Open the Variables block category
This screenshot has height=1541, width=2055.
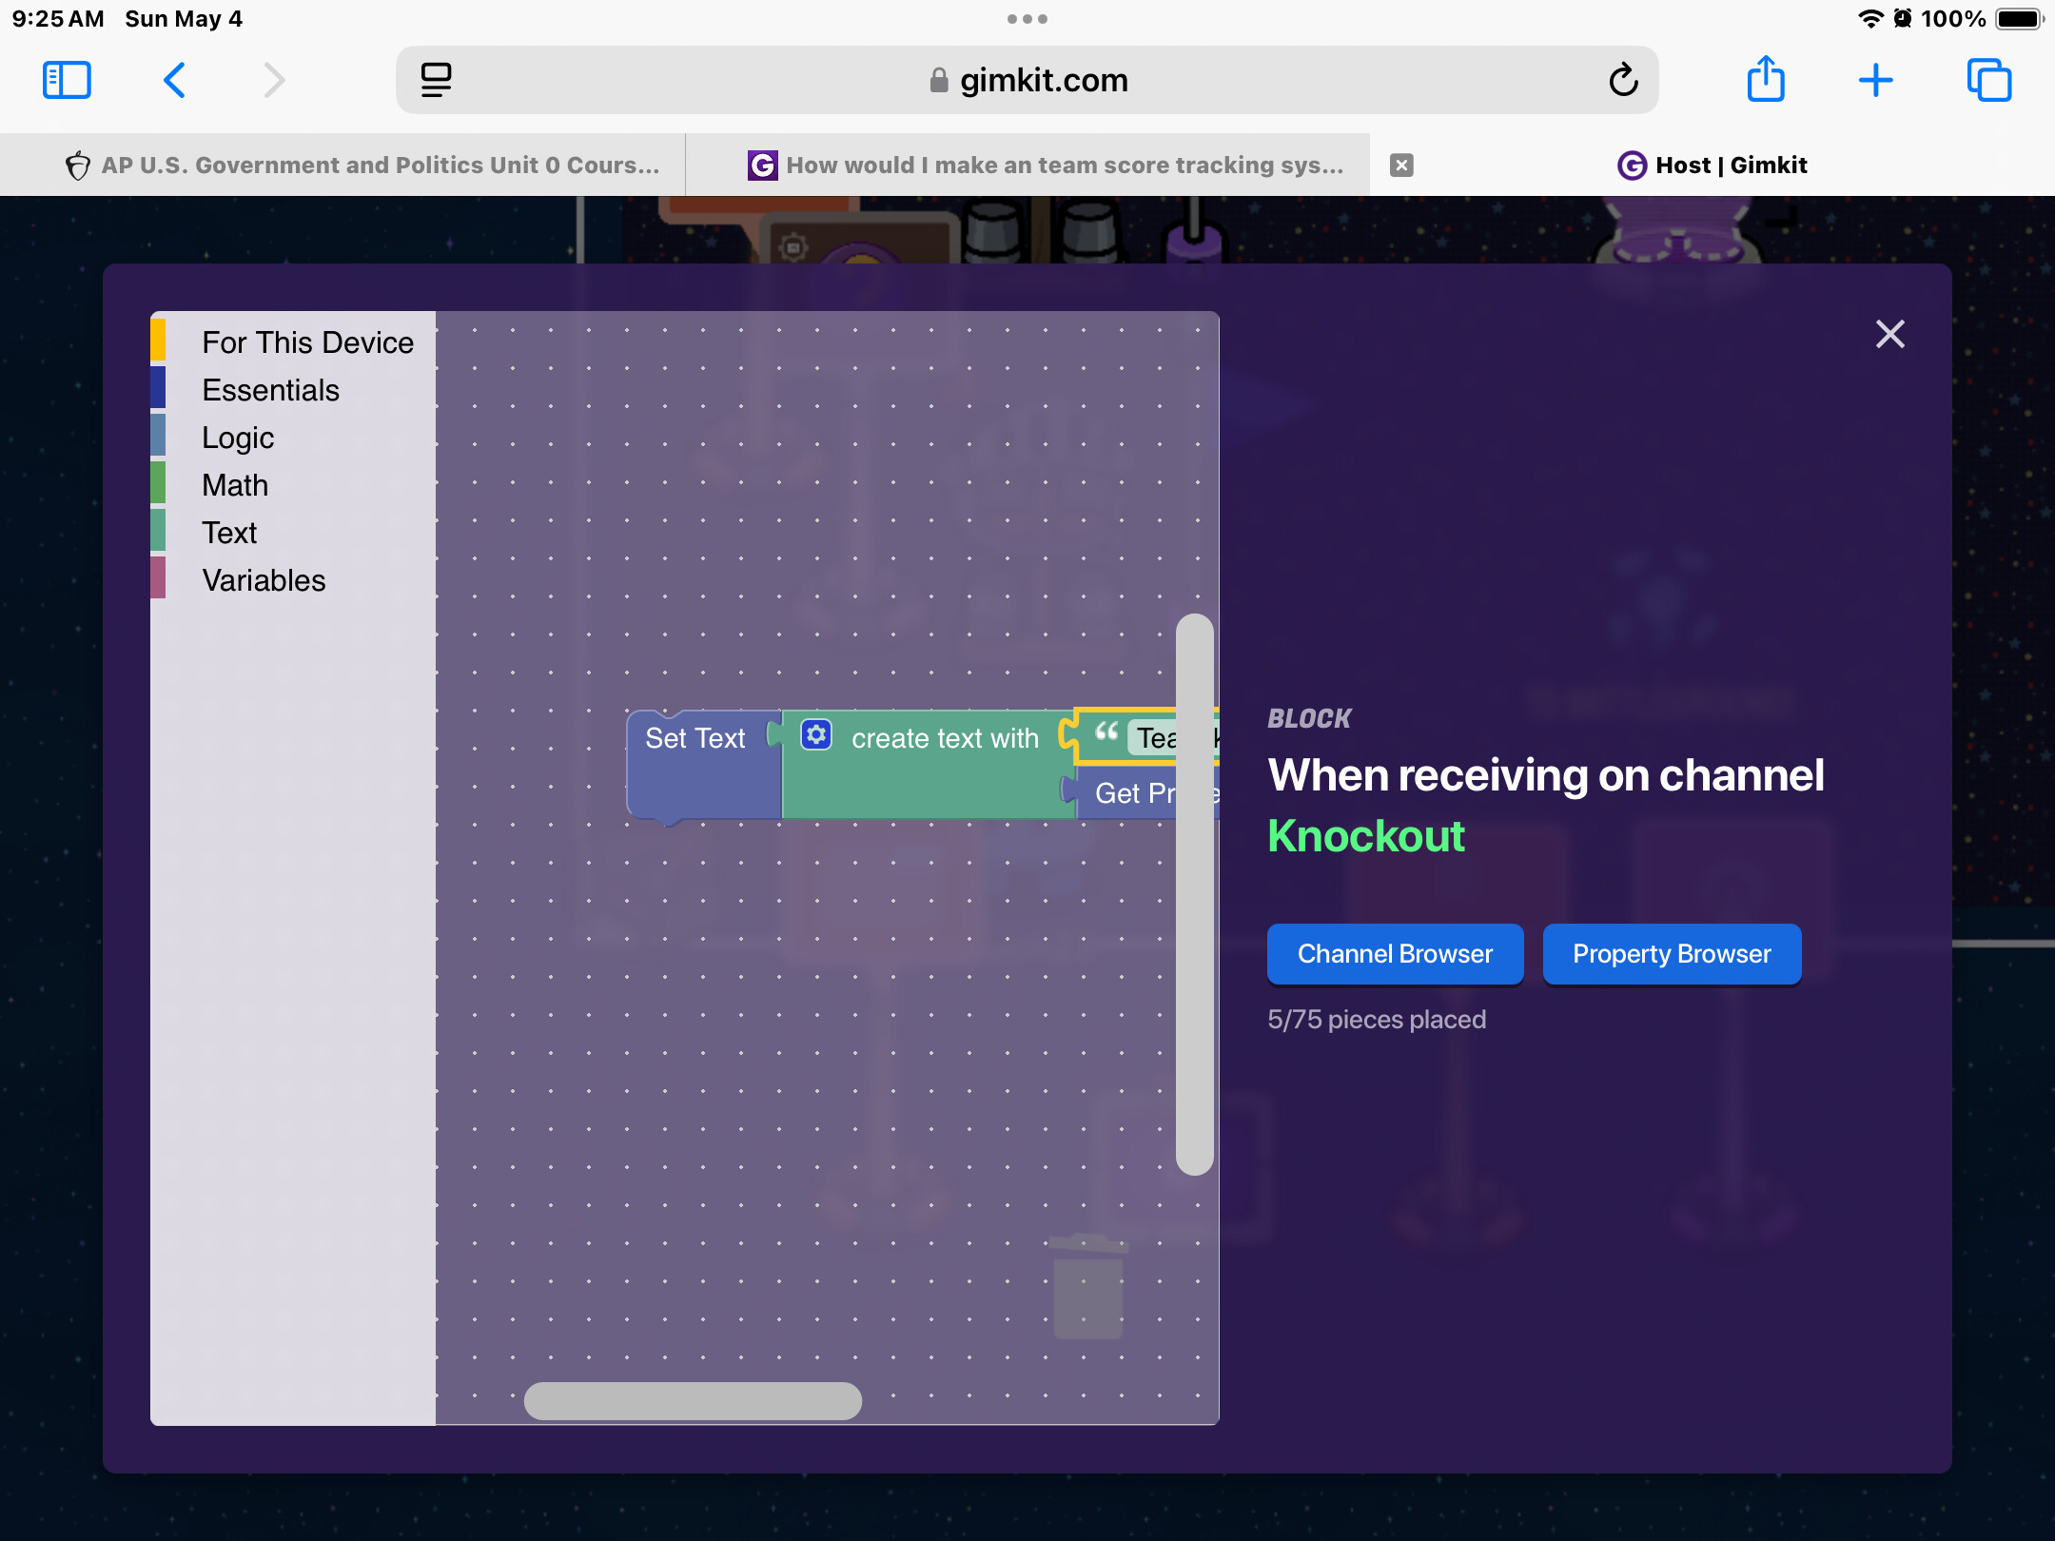click(264, 580)
